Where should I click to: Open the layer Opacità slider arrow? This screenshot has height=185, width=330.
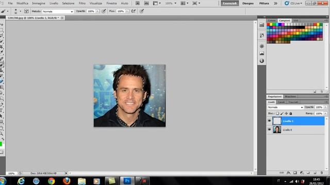[x=325, y=107]
